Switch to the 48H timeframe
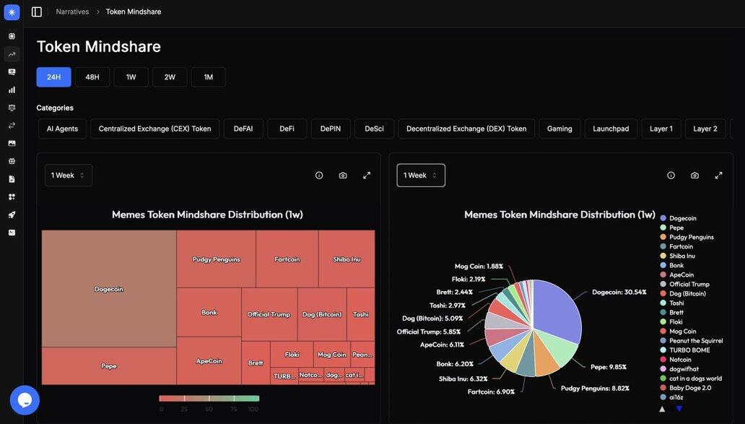745x424 pixels. [92, 77]
